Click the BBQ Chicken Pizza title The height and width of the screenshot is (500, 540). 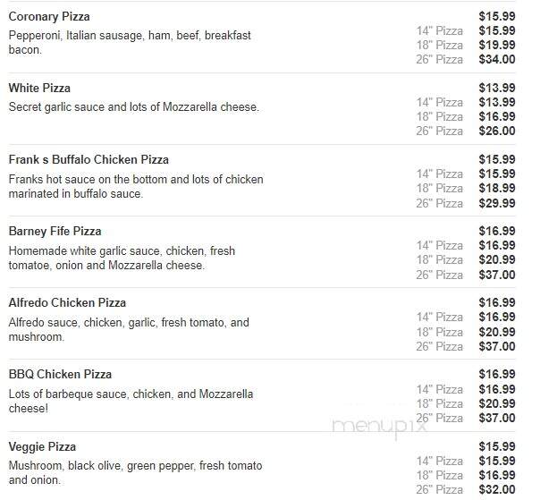pyautogui.click(x=60, y=374)
